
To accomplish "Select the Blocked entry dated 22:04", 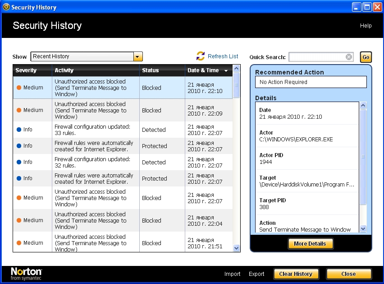I will [x=123, y=220].
